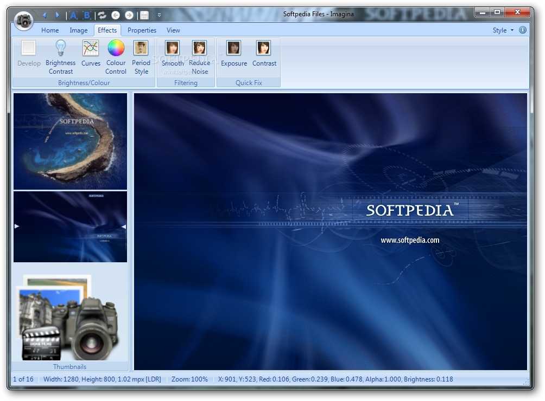Click the Filtering group label
The width and height of the screenshot is (545, 401).
pyautogui.click(x=186, y=82)
